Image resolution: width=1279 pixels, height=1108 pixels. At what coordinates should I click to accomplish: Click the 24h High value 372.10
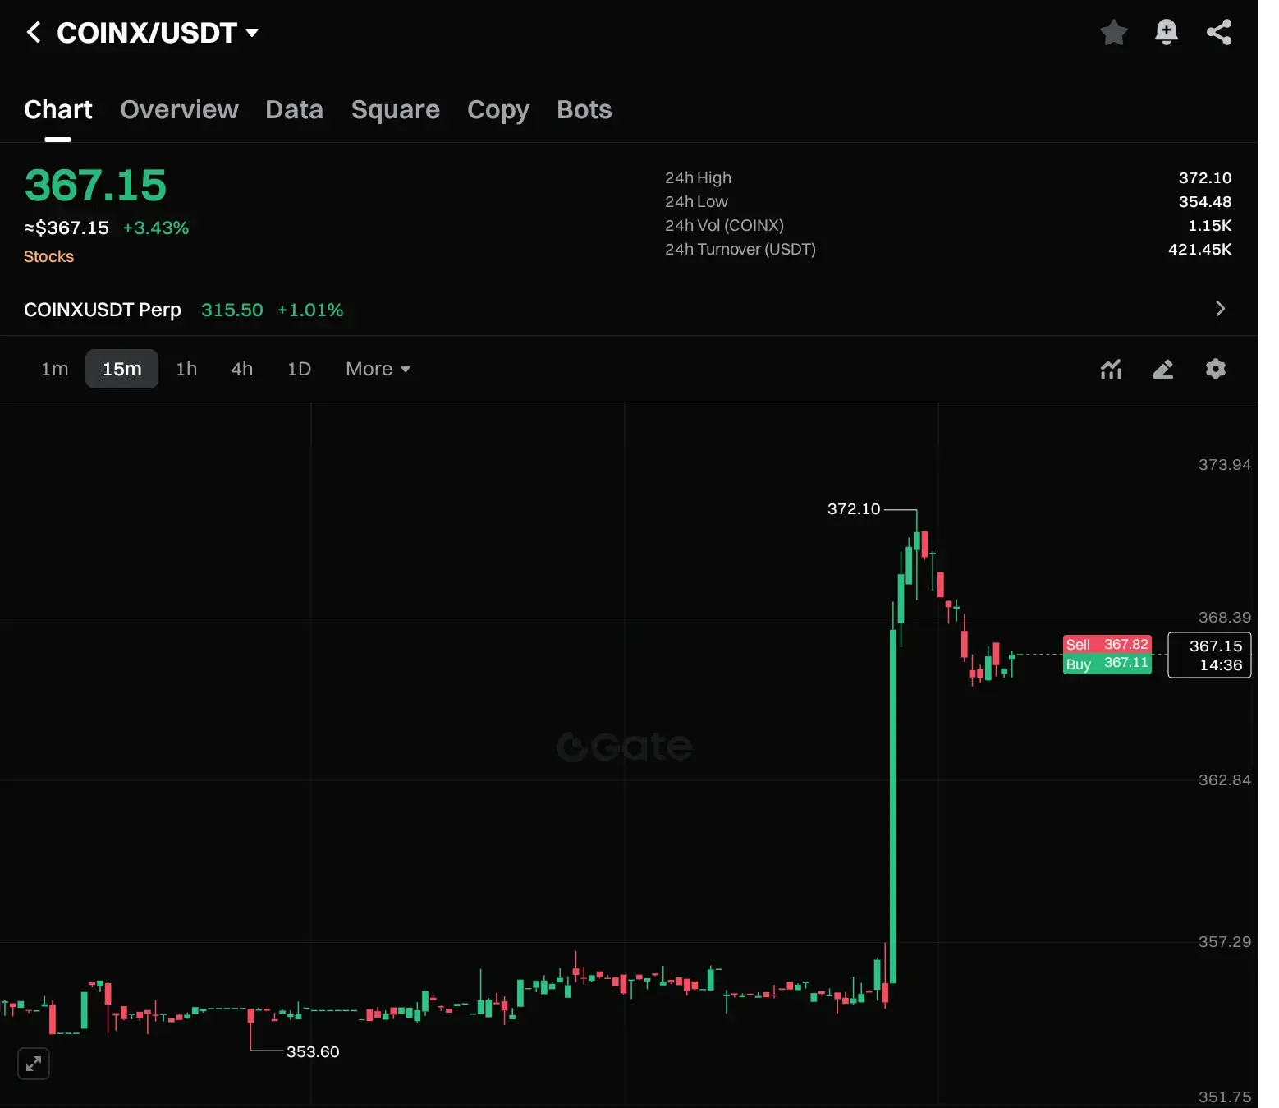click(x=1205, y=177)
